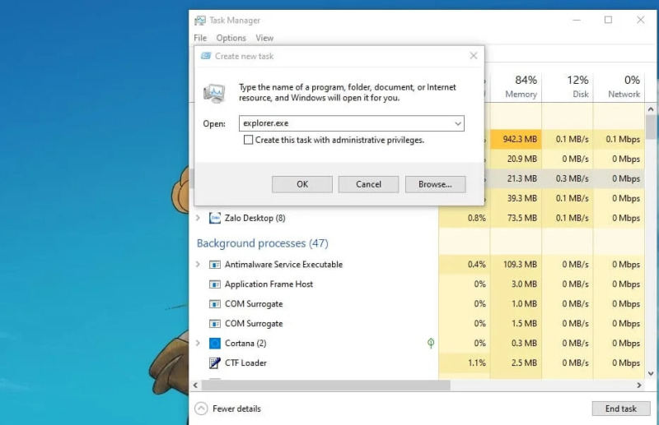Click the Create new task title icon
Viewport: 659px width, 425px height.
[205, 56]
